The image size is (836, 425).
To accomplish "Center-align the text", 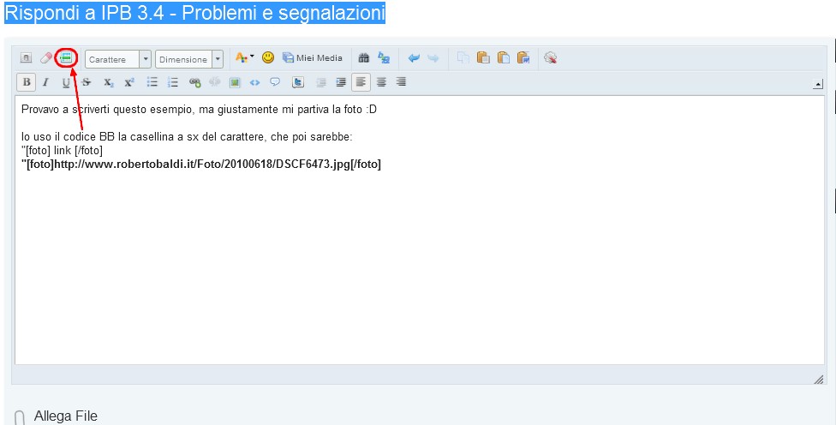I will point(381,82).
